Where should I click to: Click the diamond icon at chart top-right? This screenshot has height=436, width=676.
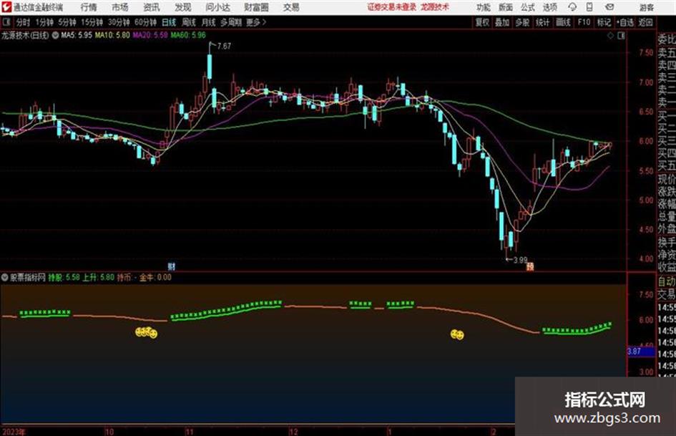pyautogui.click(x=610, y=36)
